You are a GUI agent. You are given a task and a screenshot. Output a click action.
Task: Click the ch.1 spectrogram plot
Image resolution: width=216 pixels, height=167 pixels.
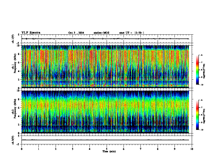(x=105, y=67)
